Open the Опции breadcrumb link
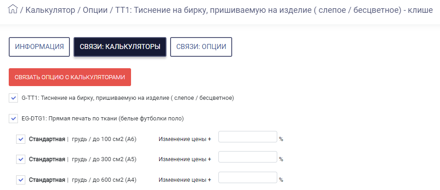The image size is (440, 190). click(95, 11)
